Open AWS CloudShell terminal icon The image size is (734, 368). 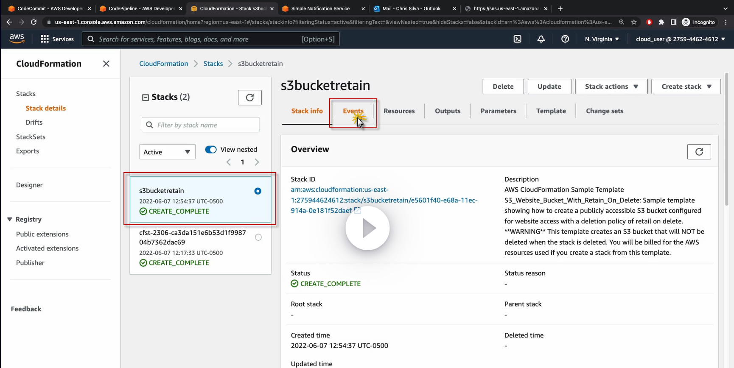click(517, 39)
